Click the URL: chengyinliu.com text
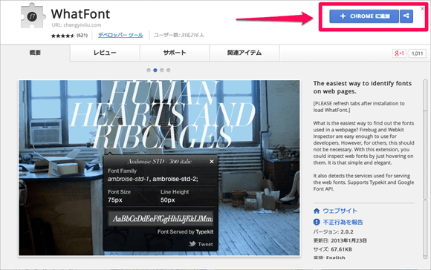 click(77, 25)
